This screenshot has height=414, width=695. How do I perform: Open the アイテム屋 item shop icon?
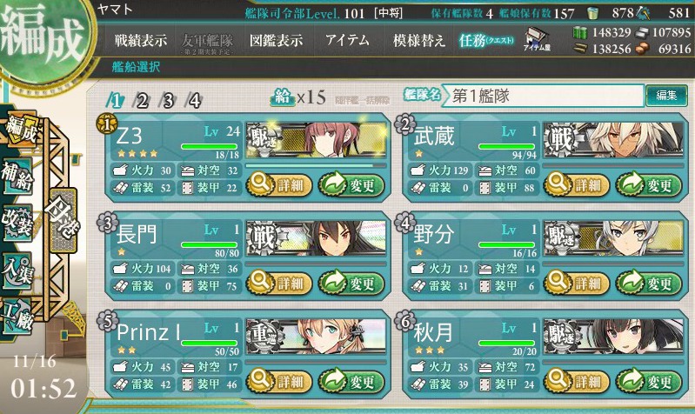tap(537, 39)
